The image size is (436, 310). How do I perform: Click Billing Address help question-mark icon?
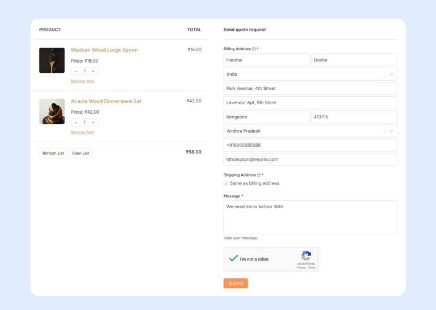254,49
